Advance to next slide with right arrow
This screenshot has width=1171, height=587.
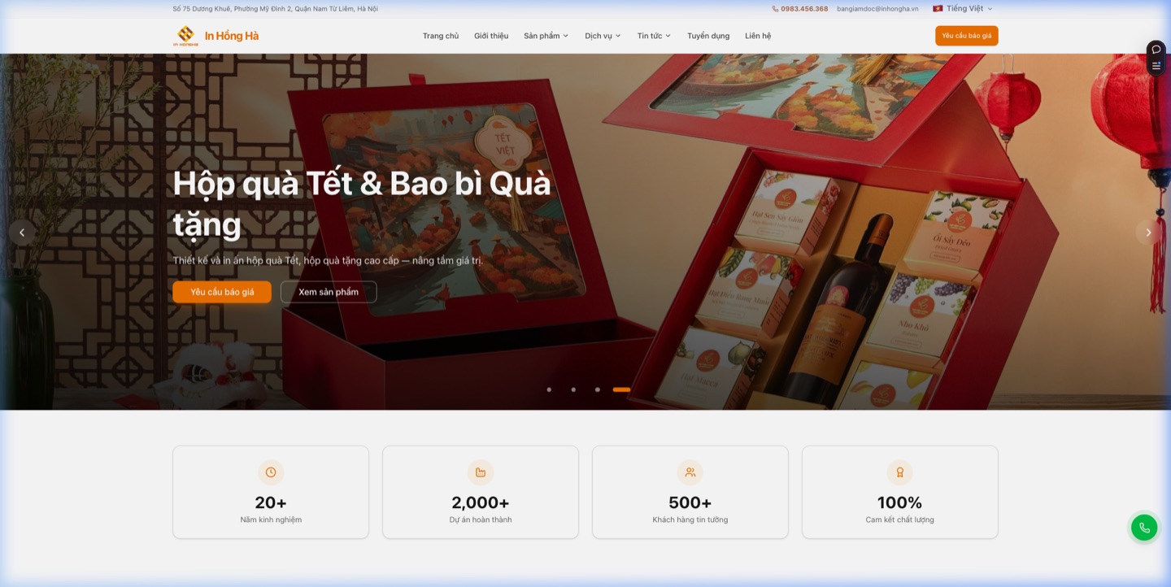click(1147, 232)
